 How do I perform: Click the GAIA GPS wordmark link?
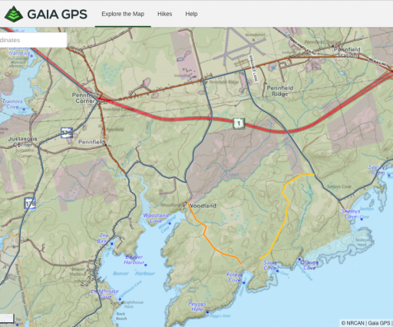[58, 15]
